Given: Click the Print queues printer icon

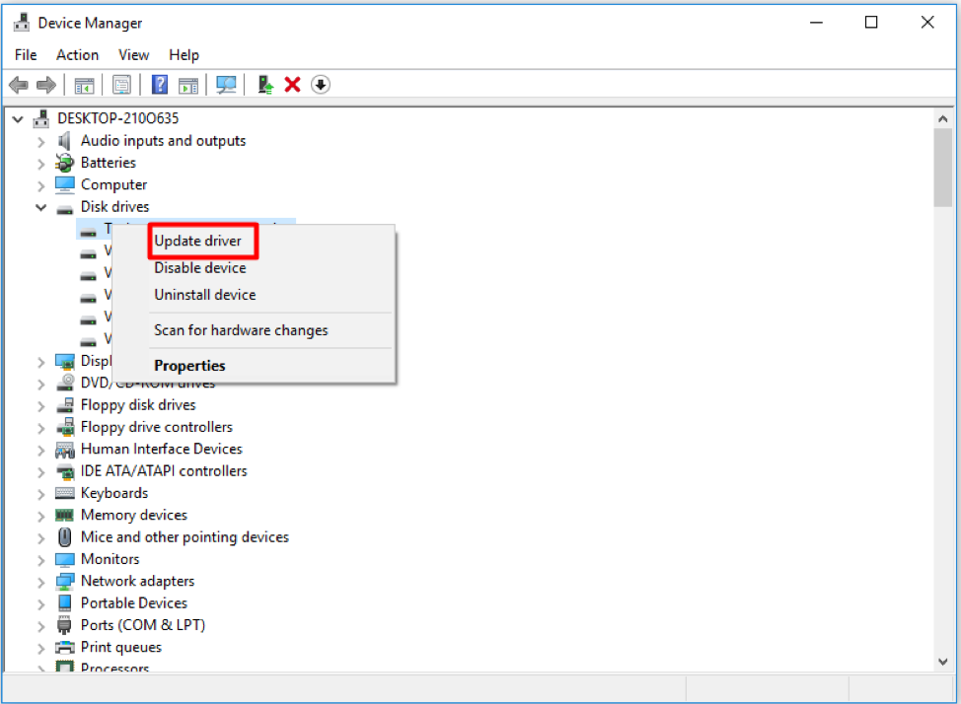Looking at the screenshot, I should tap(64, 648).
